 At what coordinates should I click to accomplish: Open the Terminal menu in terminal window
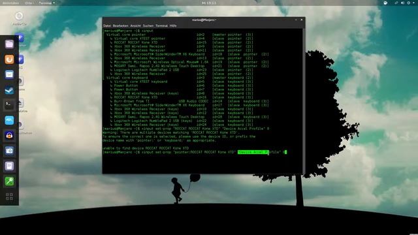click(161, 26)
